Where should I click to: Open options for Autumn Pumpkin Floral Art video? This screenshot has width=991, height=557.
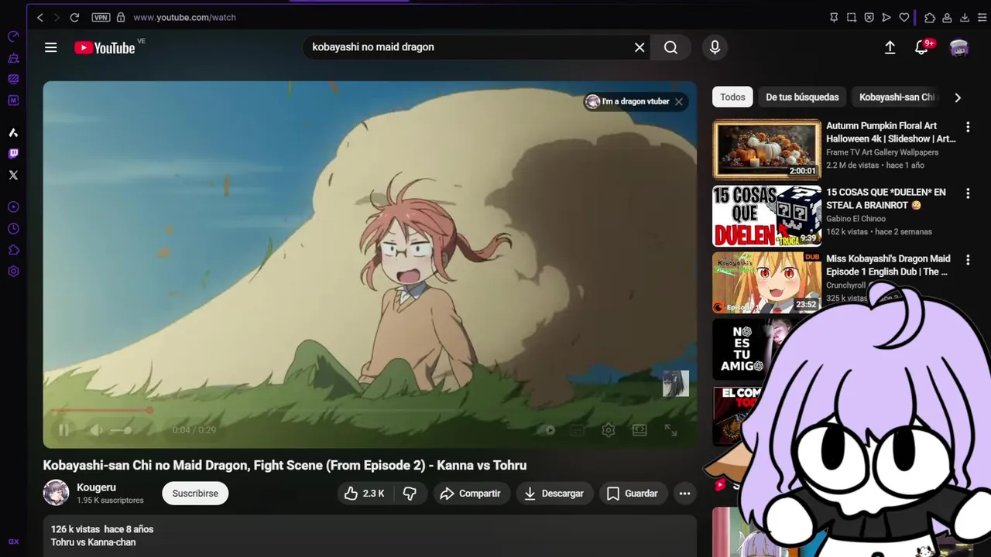[x=968, y=127]
